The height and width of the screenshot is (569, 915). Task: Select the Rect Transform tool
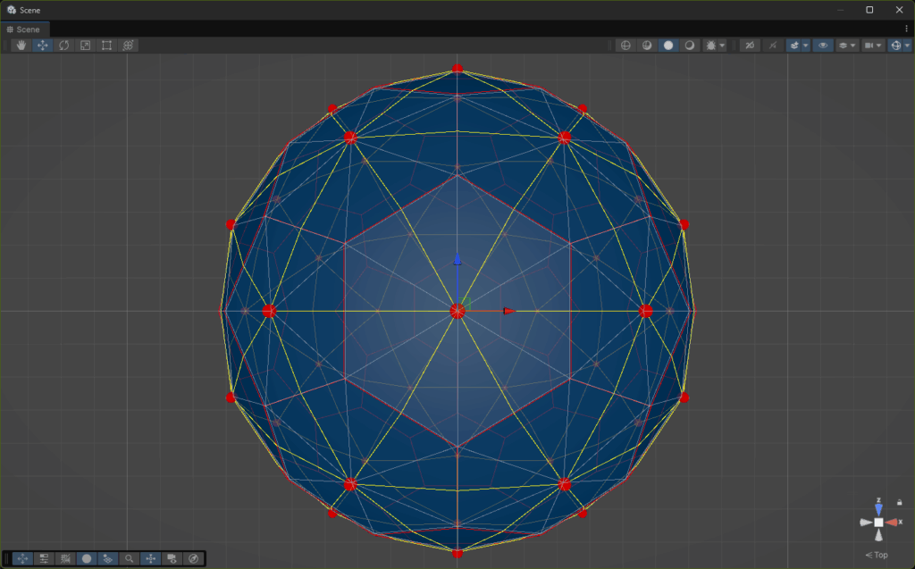(x=106, y=46)
